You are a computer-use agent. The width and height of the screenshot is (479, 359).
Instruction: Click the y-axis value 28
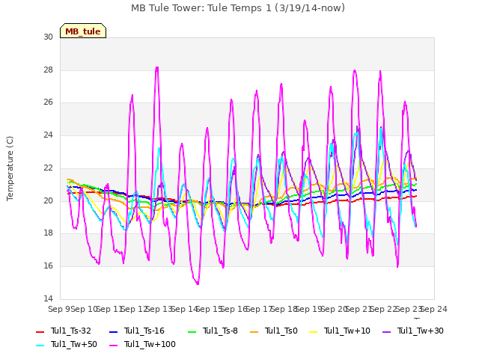click(x=48, y=70)
